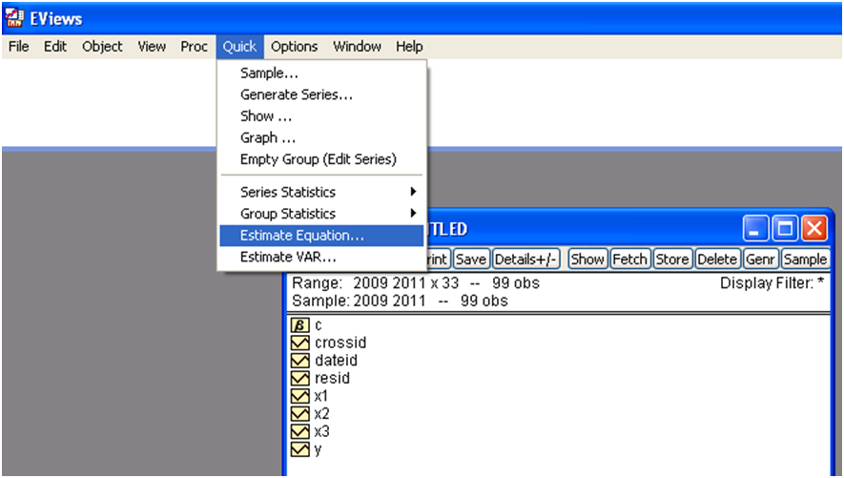Open the View menu

coord(152,47)
